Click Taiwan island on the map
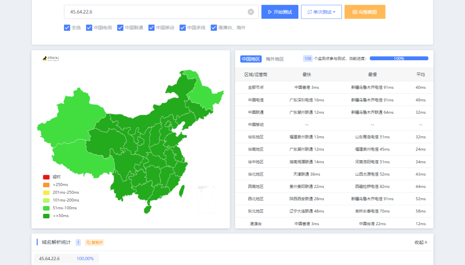Viewport: 465px width, 265px height. click(x=182, y=191)
